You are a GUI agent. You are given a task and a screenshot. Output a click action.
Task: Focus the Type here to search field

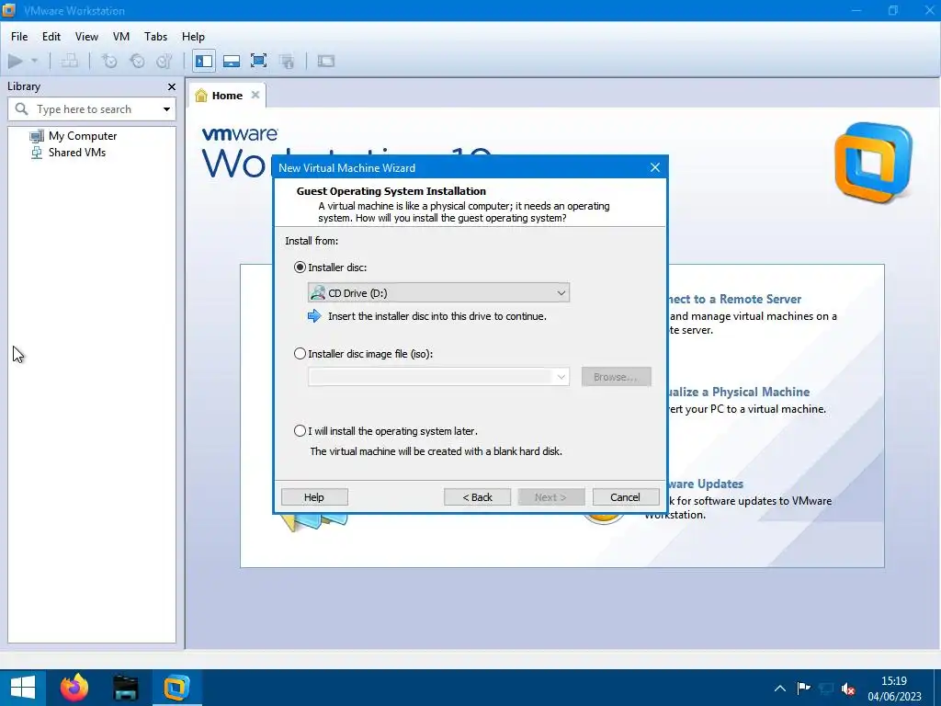pos(91,109)
